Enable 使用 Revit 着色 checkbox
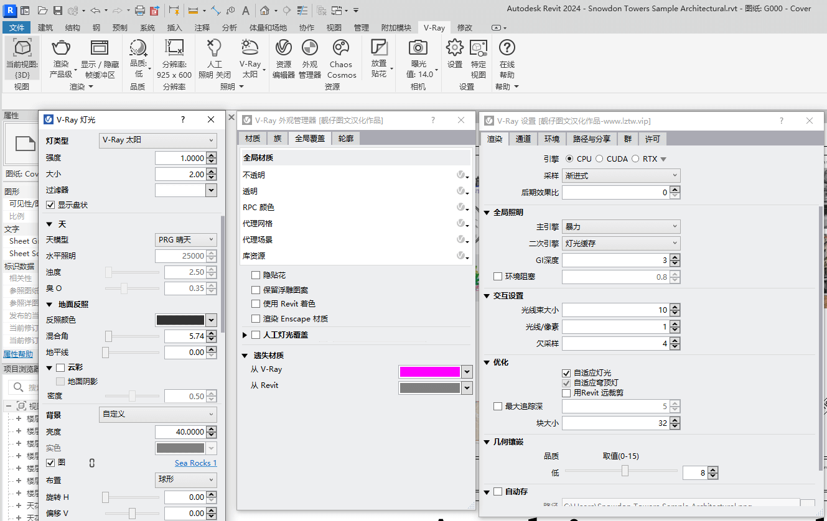The width and height of the screenshot is (827, 521). [x=256, y=304]
